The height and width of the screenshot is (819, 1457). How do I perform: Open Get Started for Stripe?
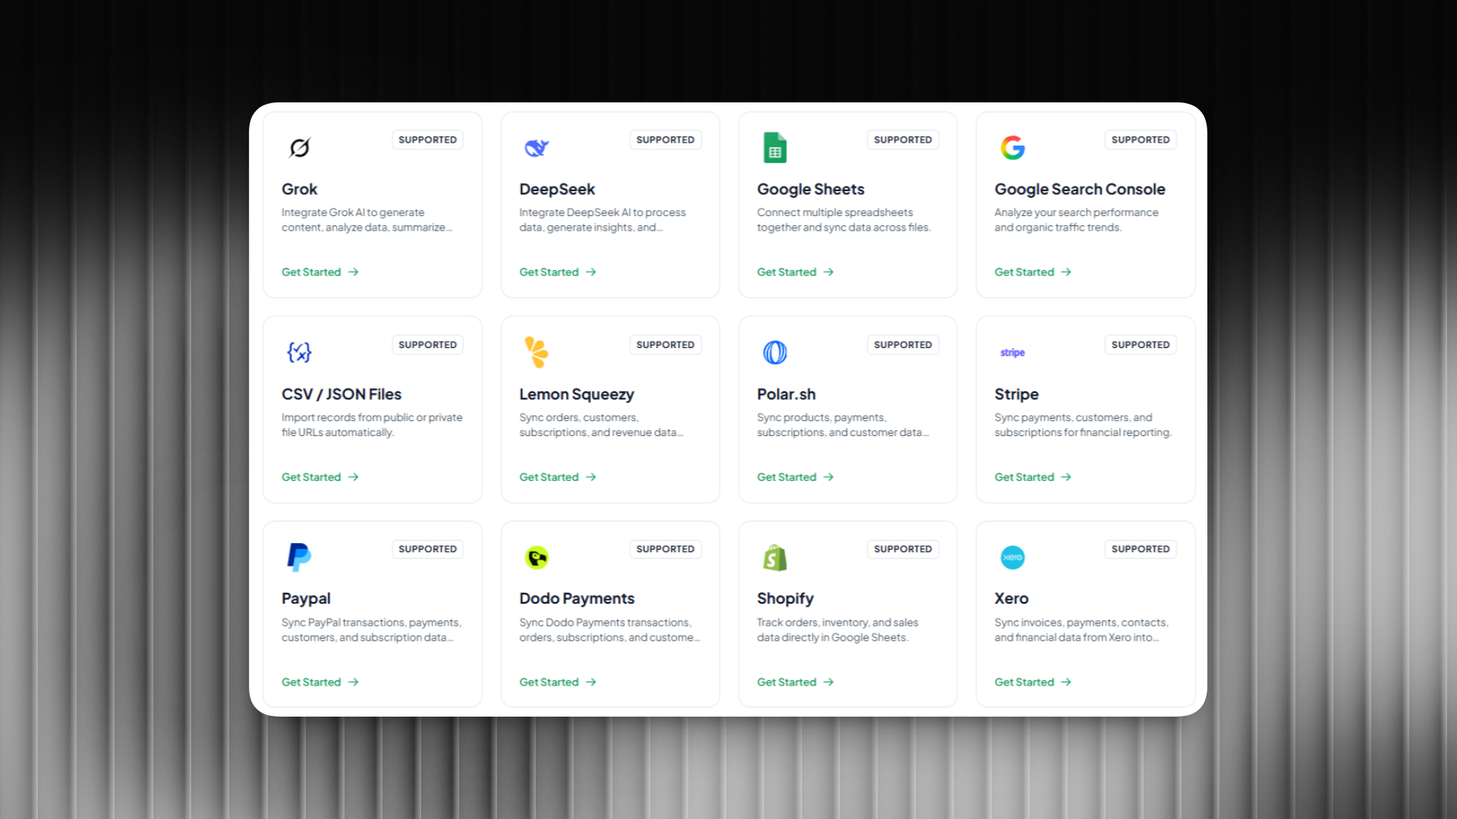(1032, 476)
